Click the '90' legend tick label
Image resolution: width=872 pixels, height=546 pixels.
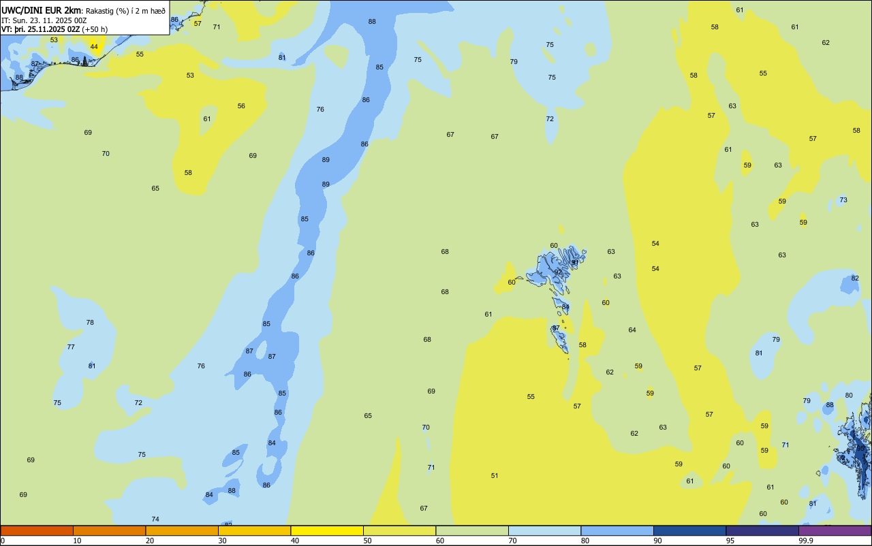(657, 541)
